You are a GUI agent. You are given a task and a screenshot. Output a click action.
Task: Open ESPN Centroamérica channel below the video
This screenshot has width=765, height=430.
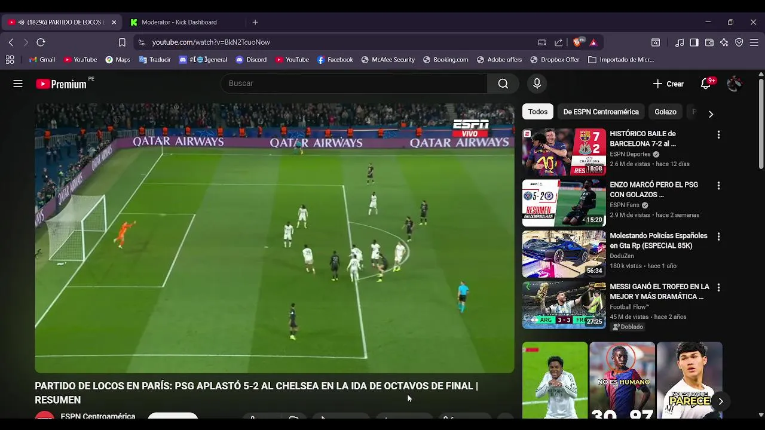[98, 416]
